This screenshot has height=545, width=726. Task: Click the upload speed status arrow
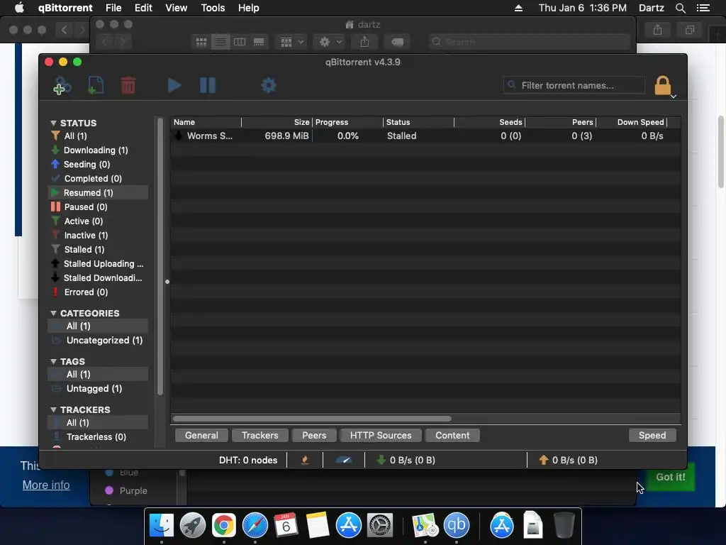click(x=544, y=460)
